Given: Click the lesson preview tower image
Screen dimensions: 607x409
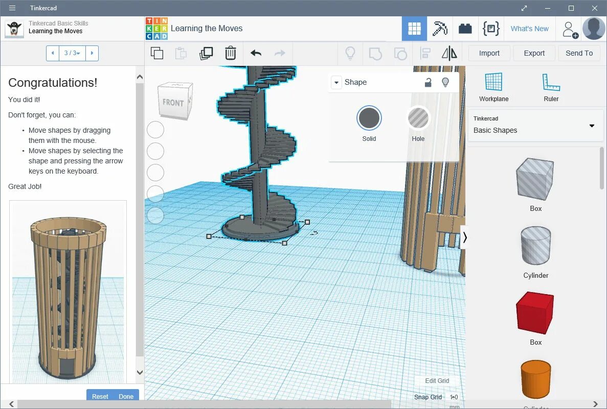Looking at the screenshot, I should pyautogui.click(x=68, y=292).
